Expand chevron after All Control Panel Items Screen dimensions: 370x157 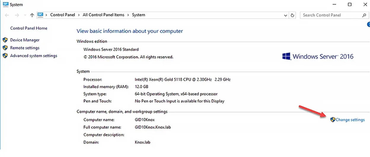pyautogui.click(x=128, y=15)
